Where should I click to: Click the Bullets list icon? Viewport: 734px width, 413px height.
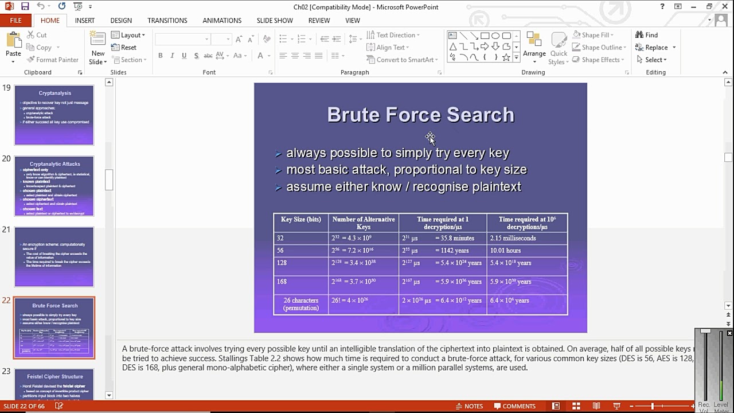coord(283,39)
